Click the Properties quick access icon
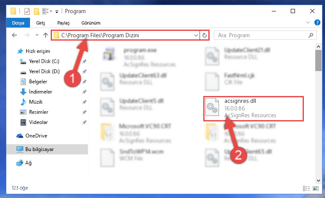Screen dimensions: 325x198 click(x=27, y=11)
